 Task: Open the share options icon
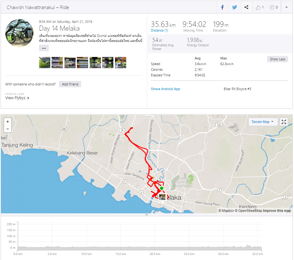(247, 7)
